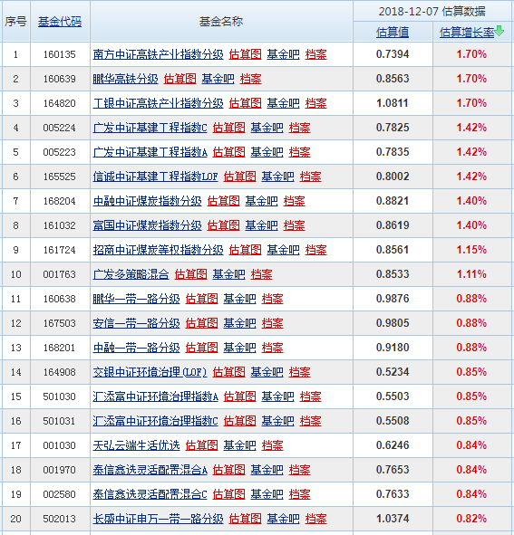Open 基金吧 for 交银中证环境治理(LOF)

click(x=267, y=372)
